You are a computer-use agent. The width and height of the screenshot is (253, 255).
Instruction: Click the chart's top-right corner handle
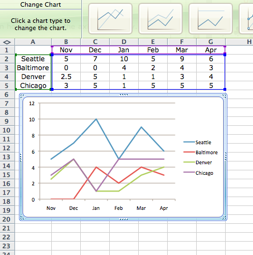(224, 96)
